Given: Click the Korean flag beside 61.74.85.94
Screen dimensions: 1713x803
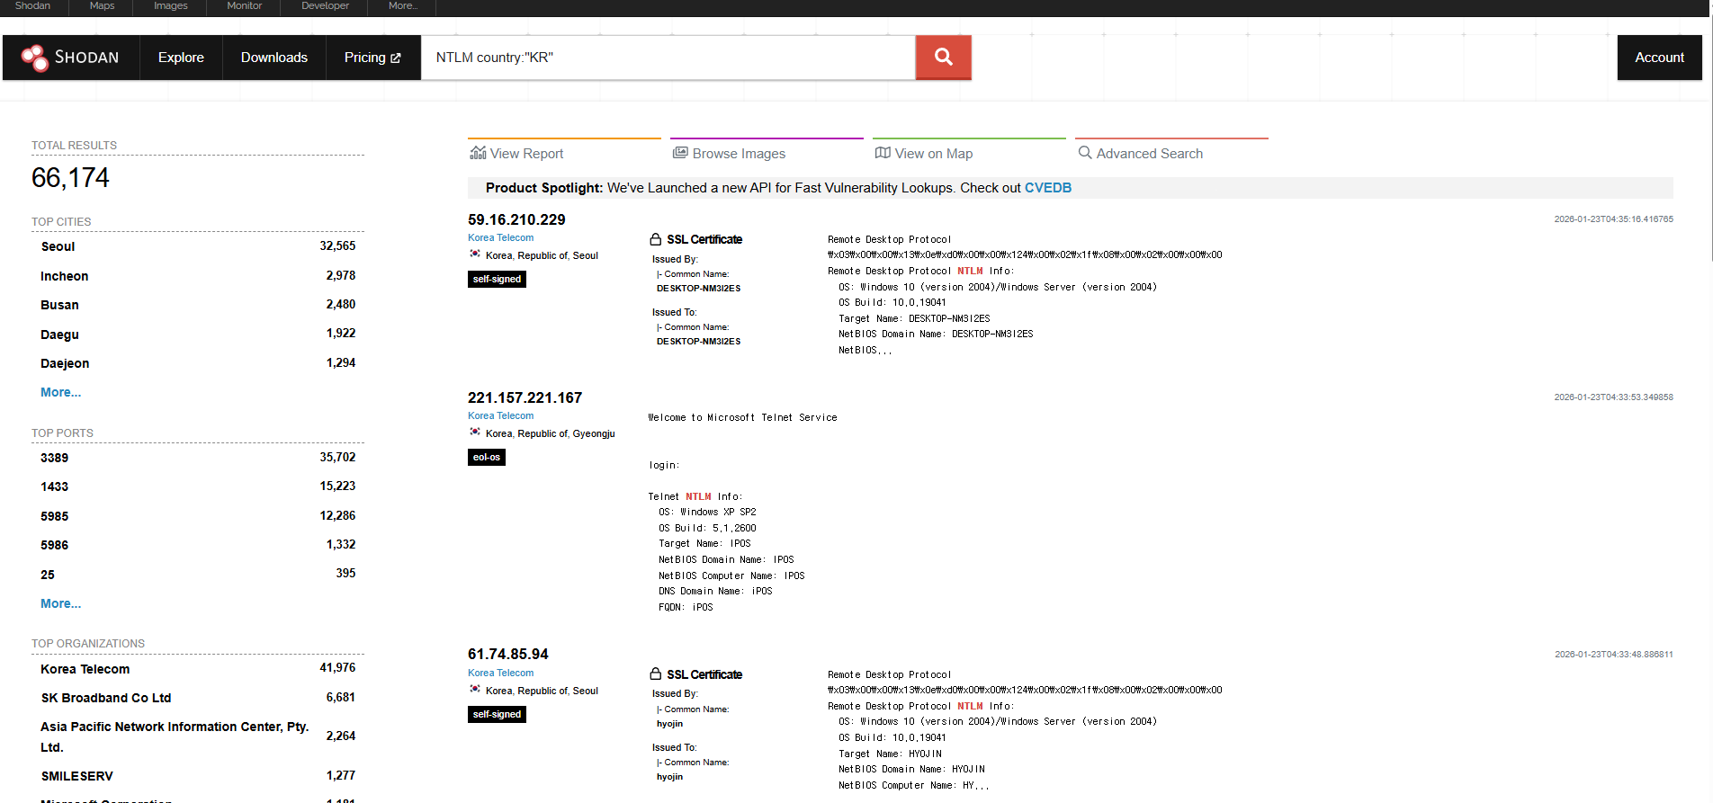Looking at the screenshot, I should [x=475, y=690].
